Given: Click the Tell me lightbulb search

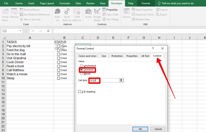Looking at the screenshot, I should coord(176,3).
